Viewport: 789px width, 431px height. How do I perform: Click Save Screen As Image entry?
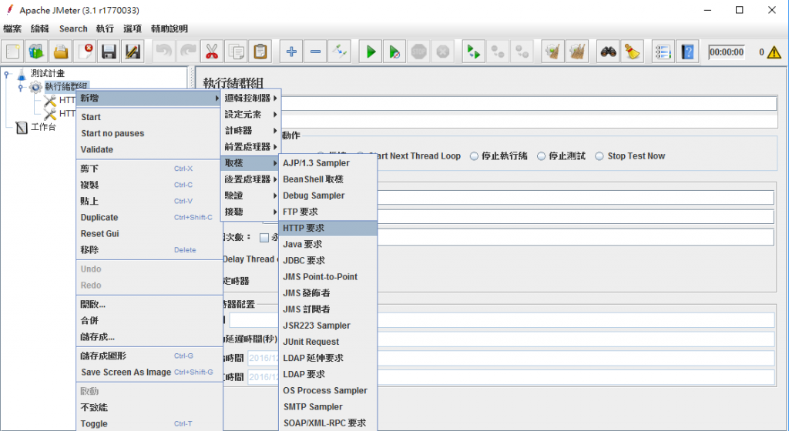(x=149, y=373)
